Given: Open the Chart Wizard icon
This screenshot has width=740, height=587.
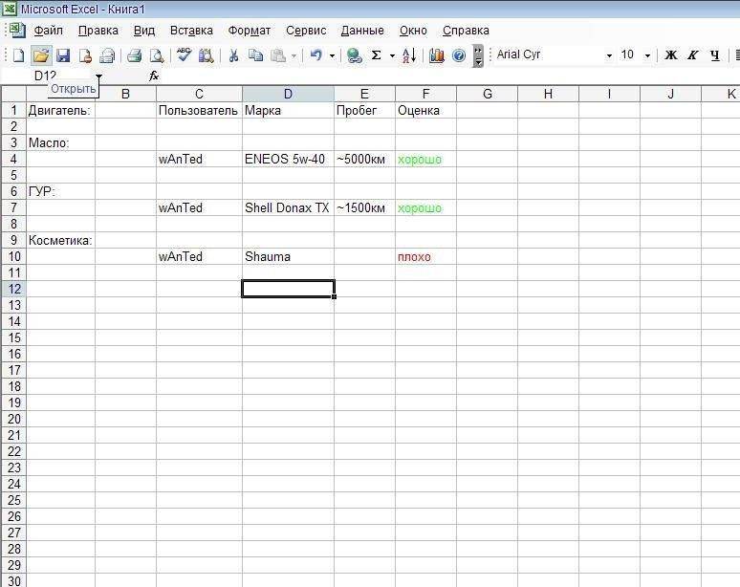Looking at the screenshot, I should coord(437,55).
